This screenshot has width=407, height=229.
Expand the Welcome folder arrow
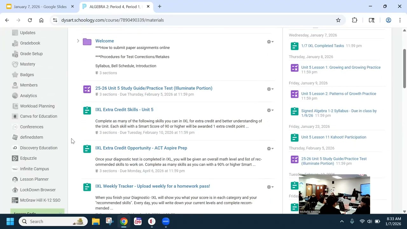78,41
